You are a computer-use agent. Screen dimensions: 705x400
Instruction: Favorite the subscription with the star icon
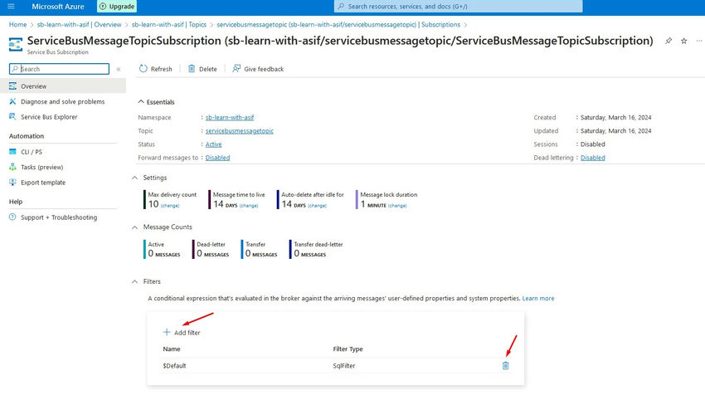pos(683,41)
